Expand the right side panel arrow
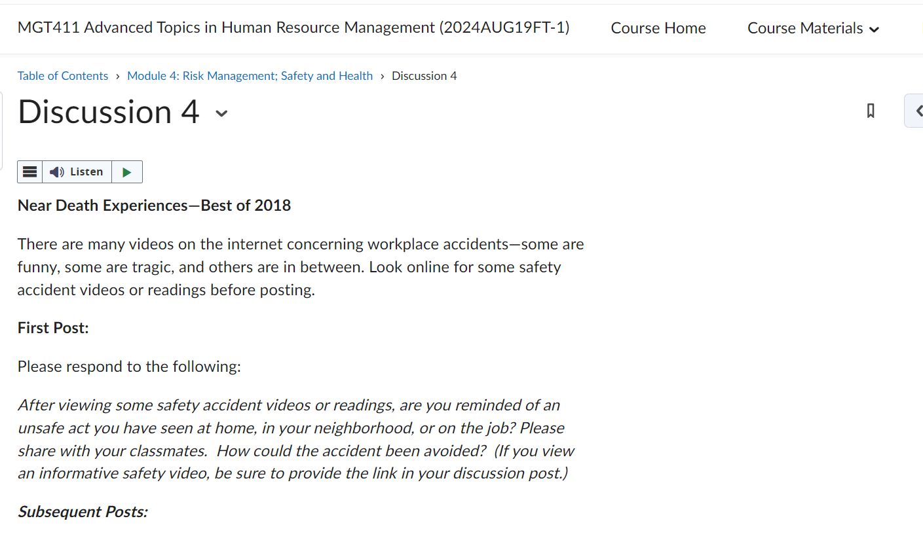This screenshot has height=542, width=923. pyautogui.click(x=915, y=111)
